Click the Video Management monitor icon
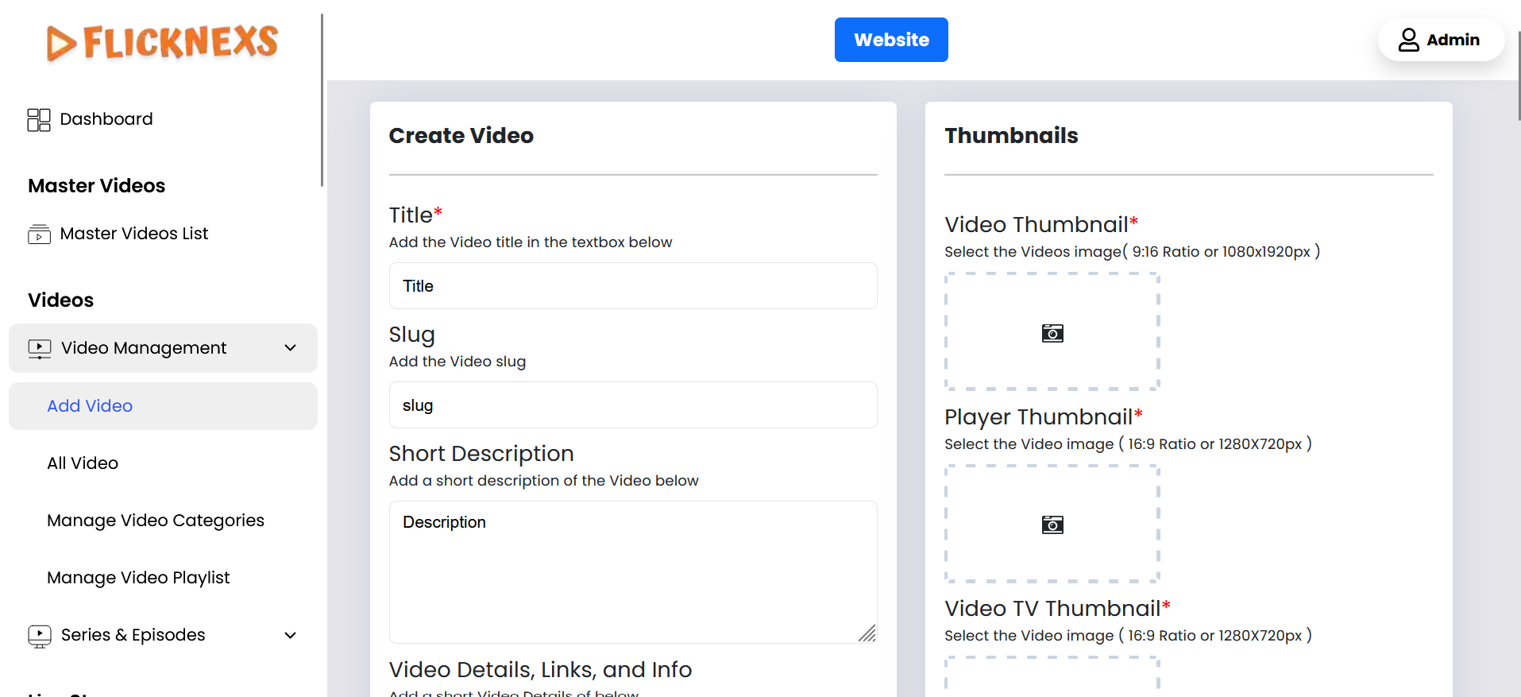This screenshot has width=1521, height=697. click(x=39, y=349)
